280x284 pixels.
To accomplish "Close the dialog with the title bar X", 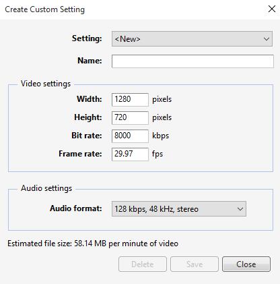I will coord(272,9).
